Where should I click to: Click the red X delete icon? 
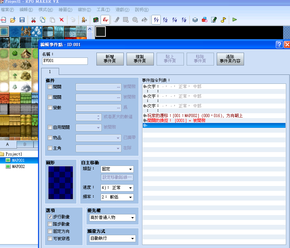click(x=62, y=20)
